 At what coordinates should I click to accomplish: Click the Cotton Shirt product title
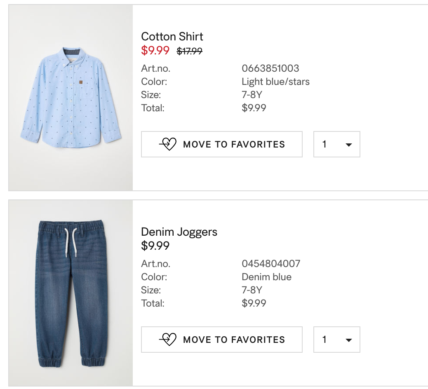(x=172, y=37)
